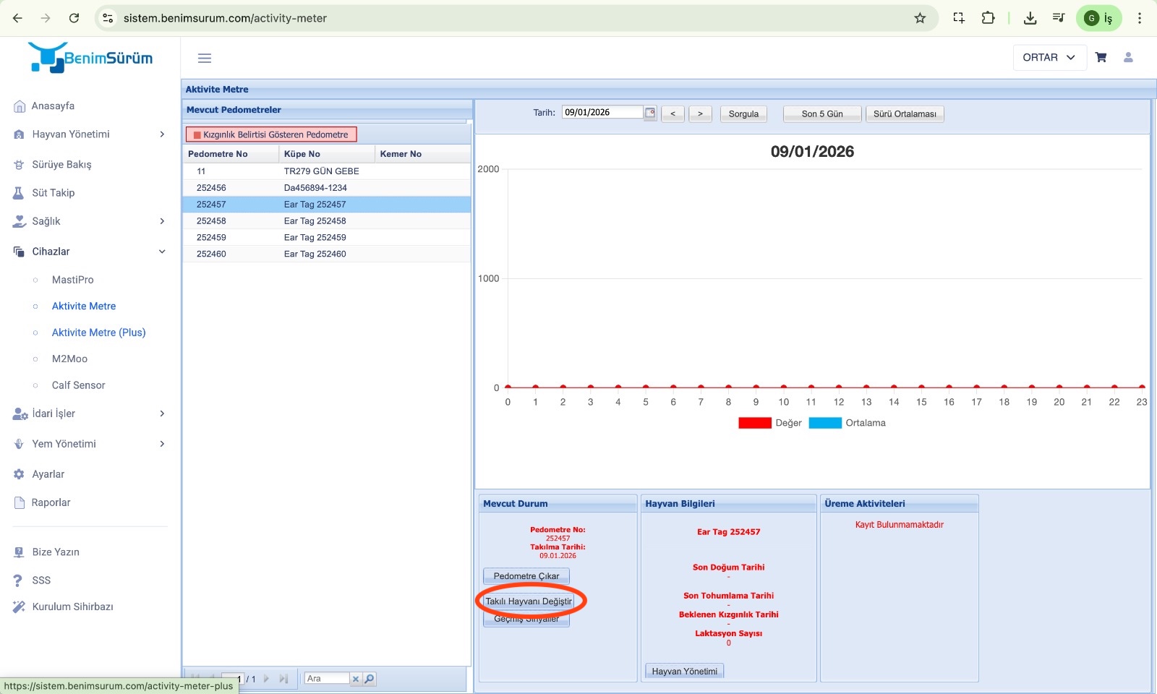The image size is (1157, 694).
Task: Open the calendar date picker icon
Action: click(x=650, y=113)
